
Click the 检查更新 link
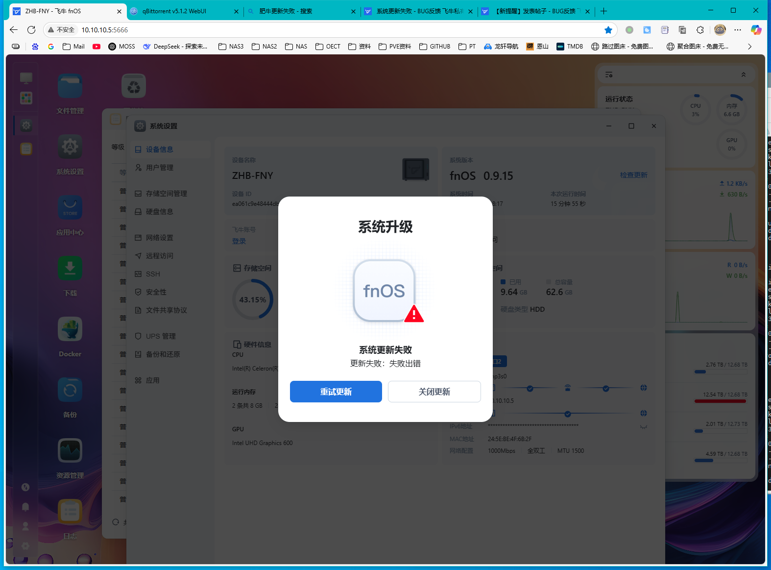tap(634, 175)
